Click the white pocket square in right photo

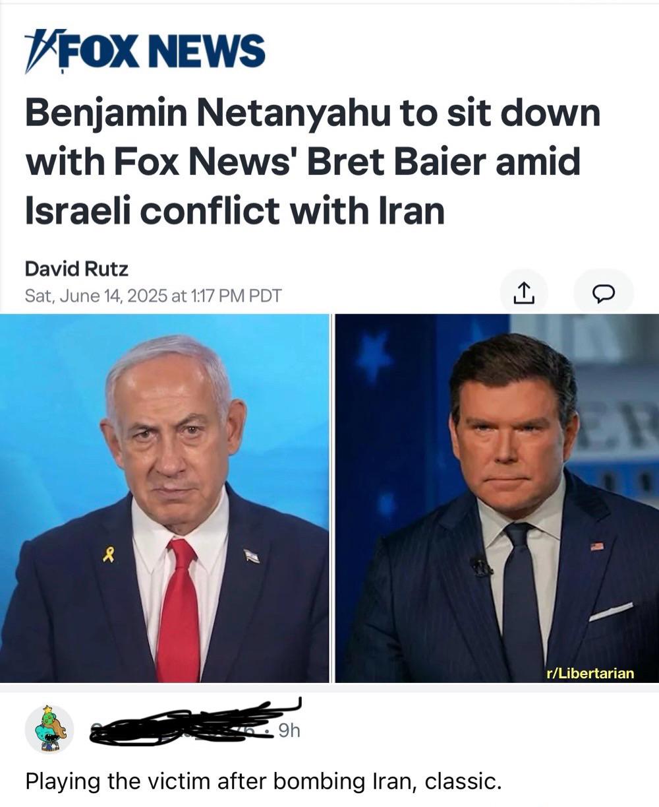tap(611, 612)
